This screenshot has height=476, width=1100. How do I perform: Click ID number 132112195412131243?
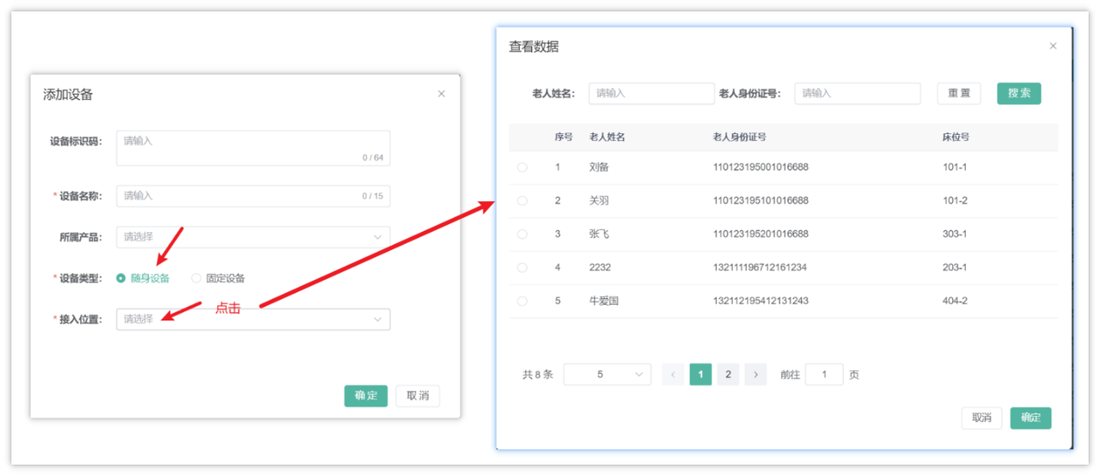(x=761, y=302)
